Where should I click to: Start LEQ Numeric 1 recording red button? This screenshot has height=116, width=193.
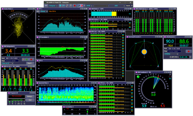(188, 51)
